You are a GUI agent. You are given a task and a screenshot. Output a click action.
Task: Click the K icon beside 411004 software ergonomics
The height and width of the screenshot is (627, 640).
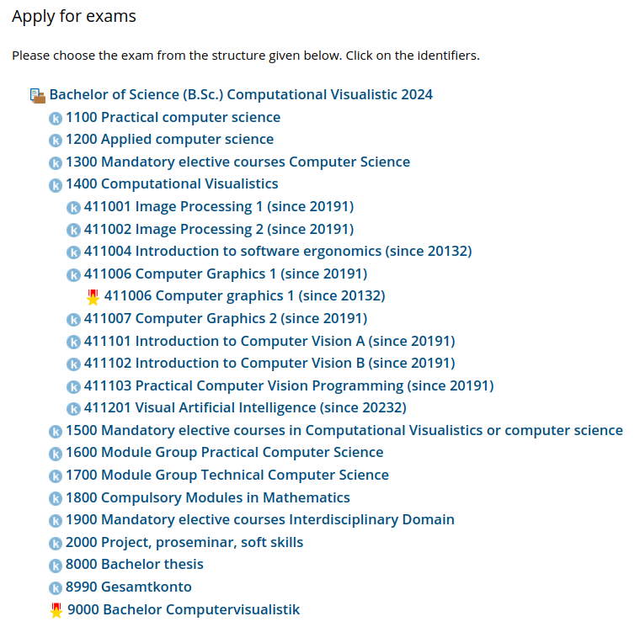74,252
